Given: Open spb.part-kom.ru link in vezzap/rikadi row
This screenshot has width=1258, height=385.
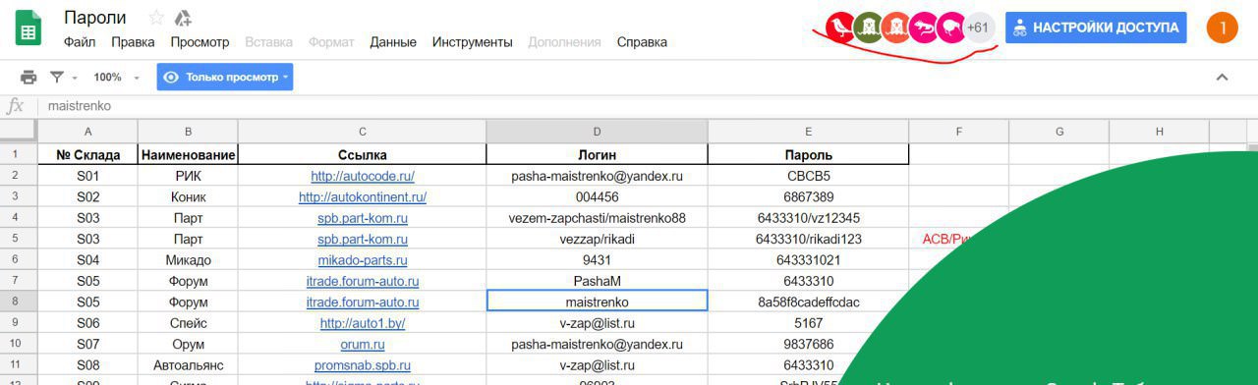Looking at the screenshot, I should pos(363,239).
